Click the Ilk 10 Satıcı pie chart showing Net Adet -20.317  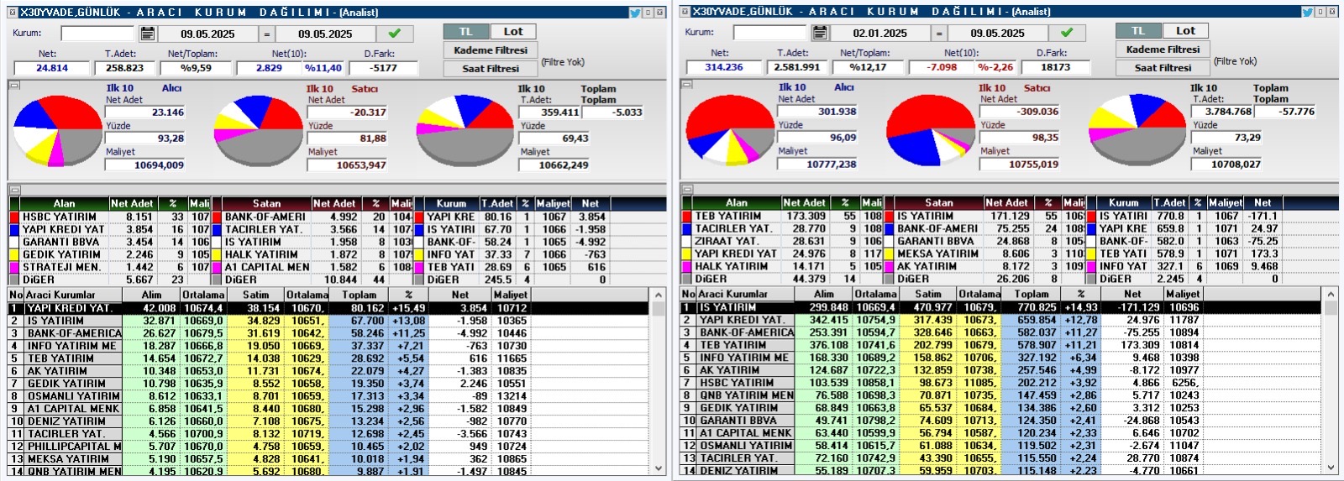(x=258, y=131)
